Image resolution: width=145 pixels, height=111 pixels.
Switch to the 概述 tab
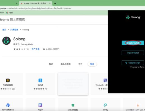click(x=51, y=64)
